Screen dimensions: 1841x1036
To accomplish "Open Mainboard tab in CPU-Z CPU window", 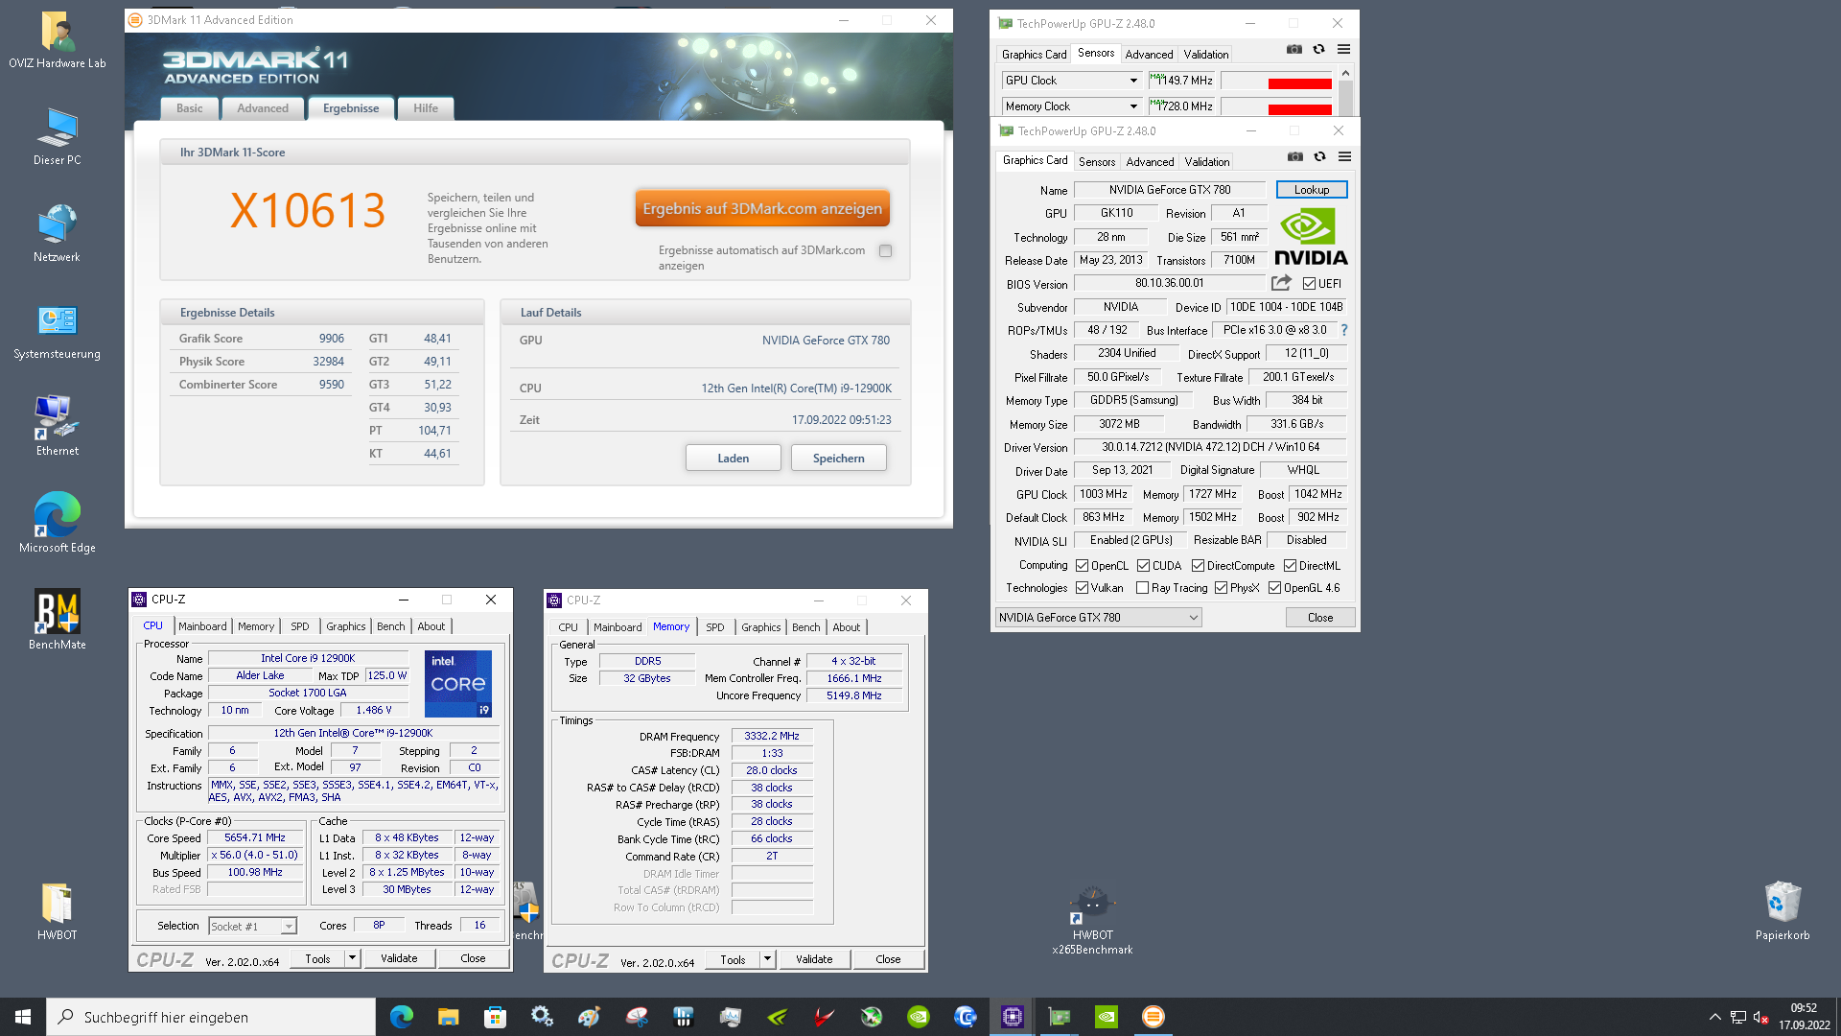I will click(x=202, y=626).
